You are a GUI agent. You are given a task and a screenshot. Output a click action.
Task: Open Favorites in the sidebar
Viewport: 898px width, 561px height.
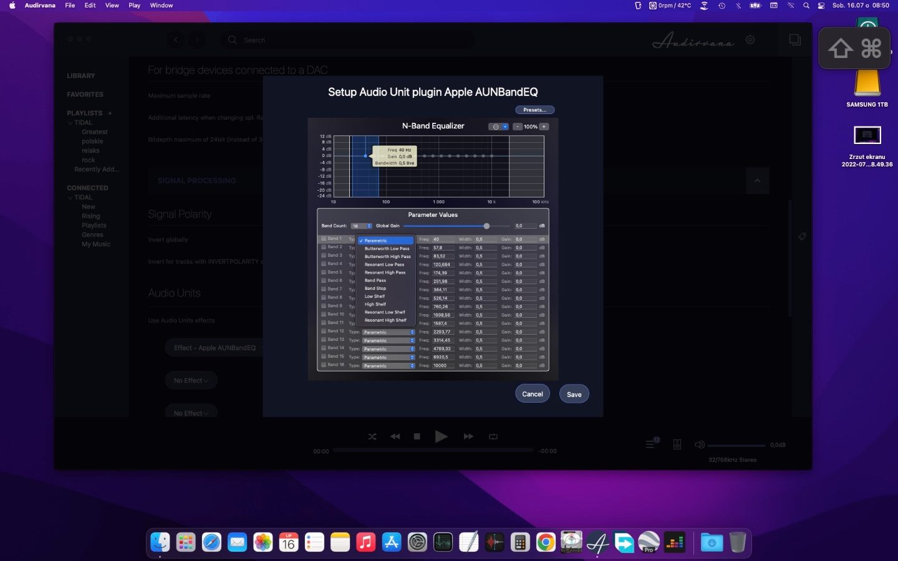pyautogui.click(x=85, y=95)
